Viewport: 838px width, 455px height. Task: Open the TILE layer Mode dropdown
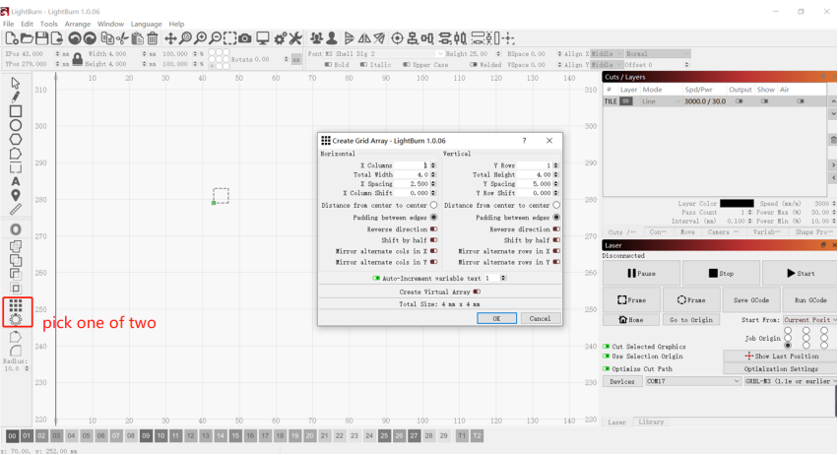click(661, 101)
